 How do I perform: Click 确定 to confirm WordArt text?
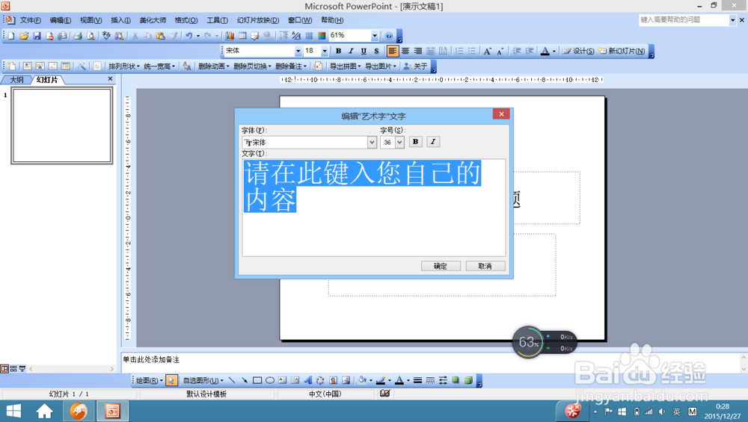(441, 266)
